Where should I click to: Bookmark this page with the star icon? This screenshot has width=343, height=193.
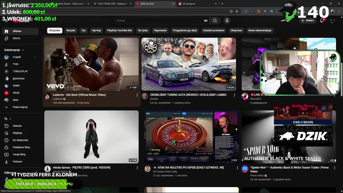237,11
